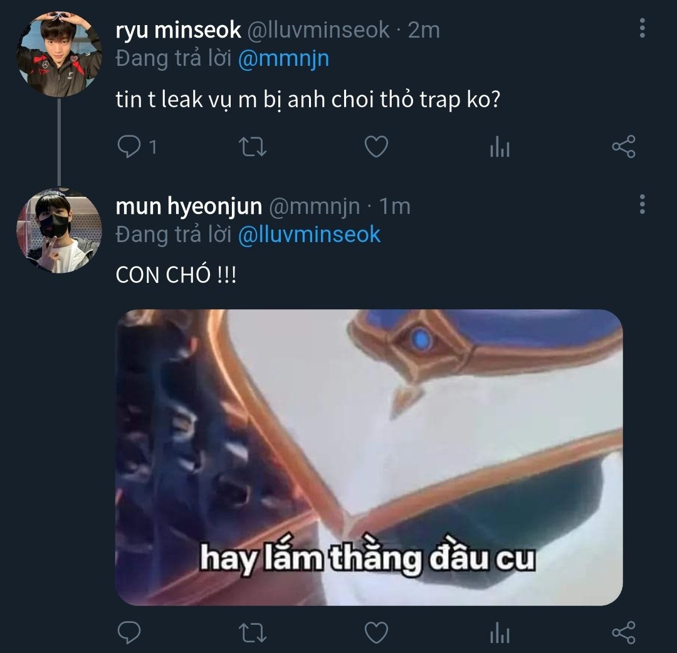677x653 pixels.
Task: Like ryu minseok's tweet
Action: [x=376, y=147]
